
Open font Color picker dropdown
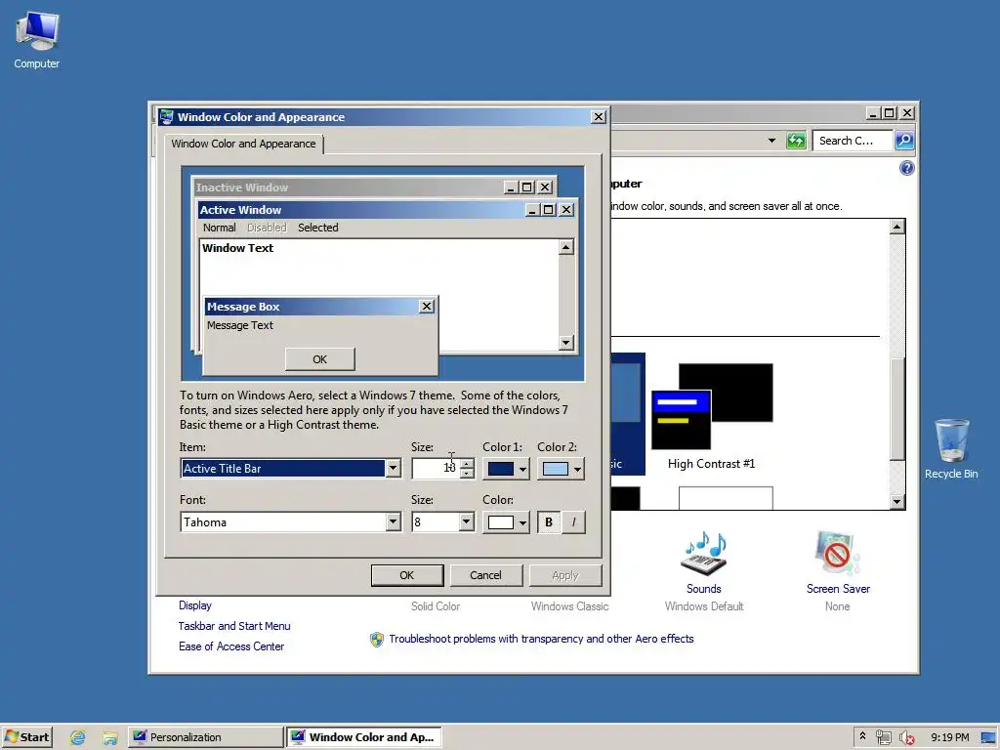click(x=507, y=522)
